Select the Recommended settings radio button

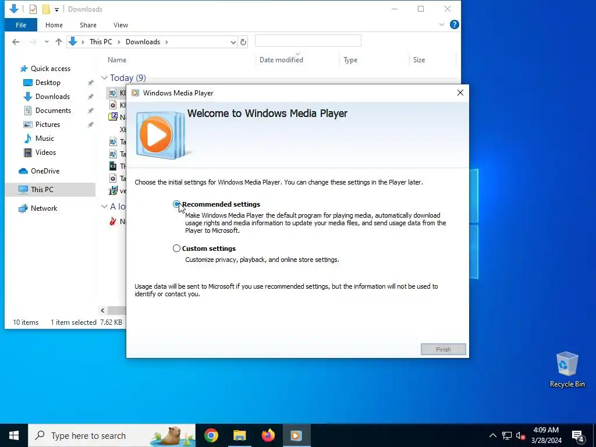(x=176, y=204)
